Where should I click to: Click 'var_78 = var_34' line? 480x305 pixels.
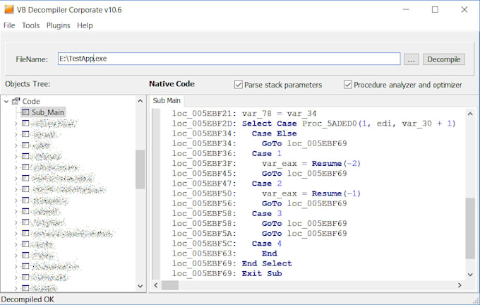pyautogui.click(x=244, y=114)
